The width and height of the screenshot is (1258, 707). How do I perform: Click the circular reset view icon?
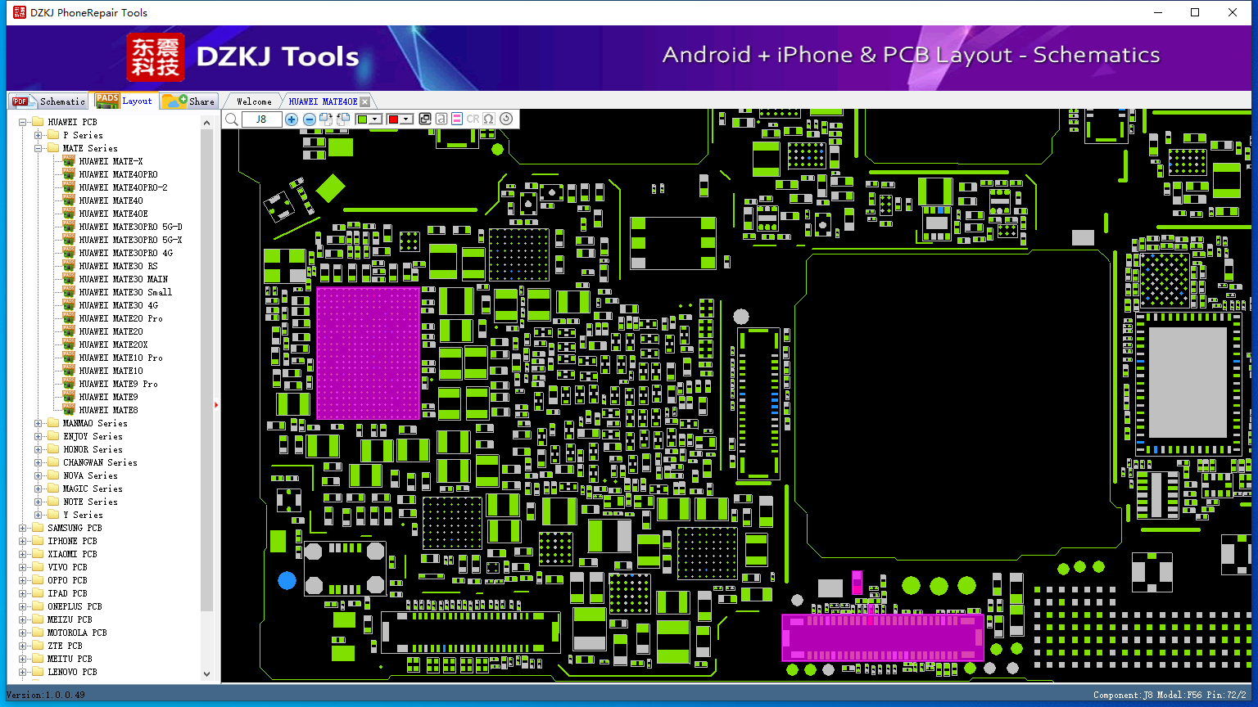[506, 119]
